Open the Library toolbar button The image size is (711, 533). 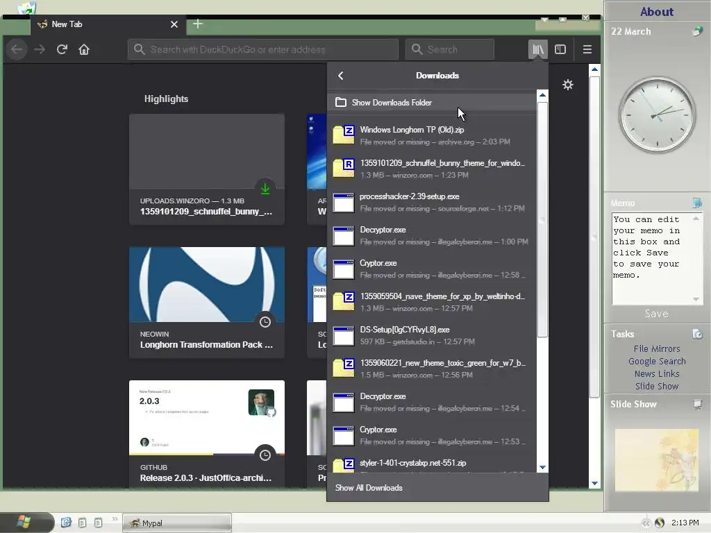coord(538,49)
